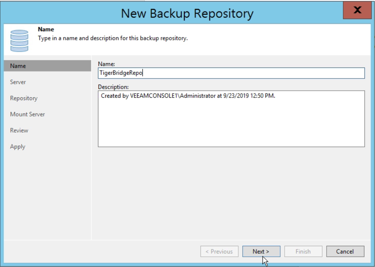375x267 pixels.
Task: Close the New Backup Repository dialog
Action: point(357,10)
